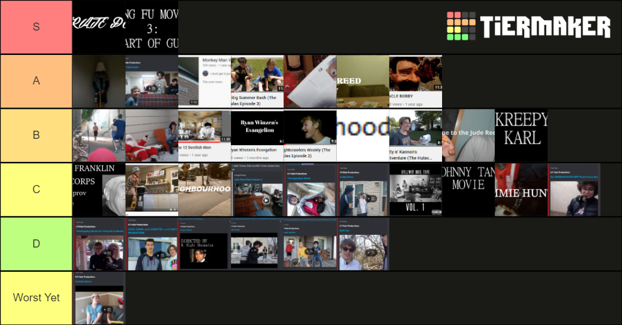Select the 'MIE HUN' title thumbnail
Viewport: 622px width, 325px height.
point(521,190)
